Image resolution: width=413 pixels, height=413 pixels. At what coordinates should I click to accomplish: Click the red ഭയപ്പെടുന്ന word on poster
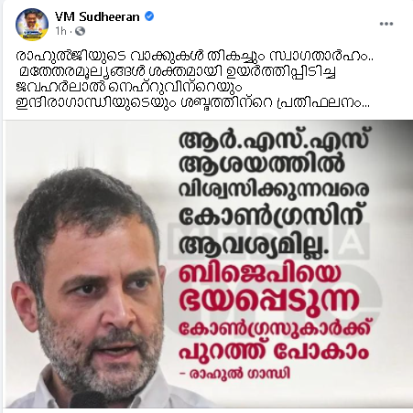click(269, 301)
